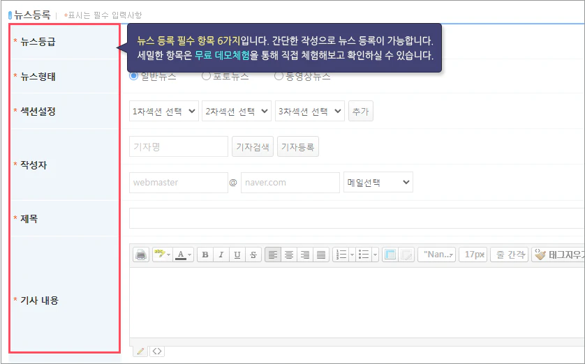Insert a numbered list
This screenshot has width=585, height=364.
(x=341, y=255)
